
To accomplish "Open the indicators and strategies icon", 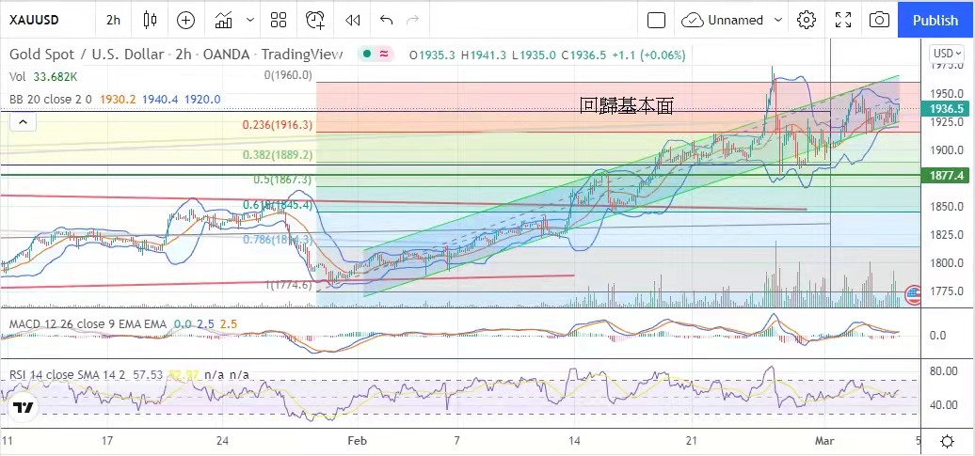I will coord(224,20).
